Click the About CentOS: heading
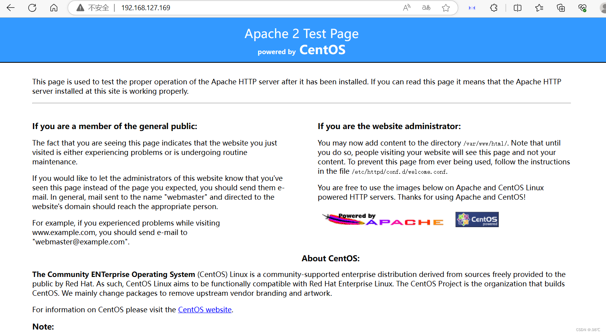This screenshot has height=335, width=606. click(331, 259)
